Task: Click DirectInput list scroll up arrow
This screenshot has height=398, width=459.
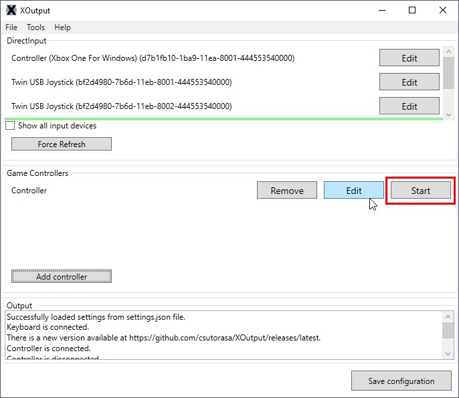Action: [x=448, y=52]
